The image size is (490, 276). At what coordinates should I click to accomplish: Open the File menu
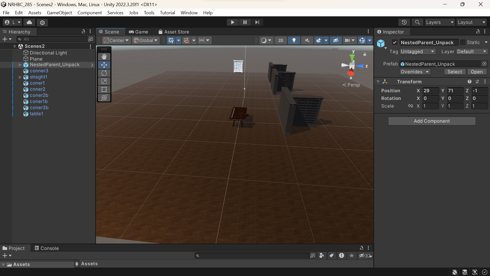pyautogui.click(x=6, y=13)
